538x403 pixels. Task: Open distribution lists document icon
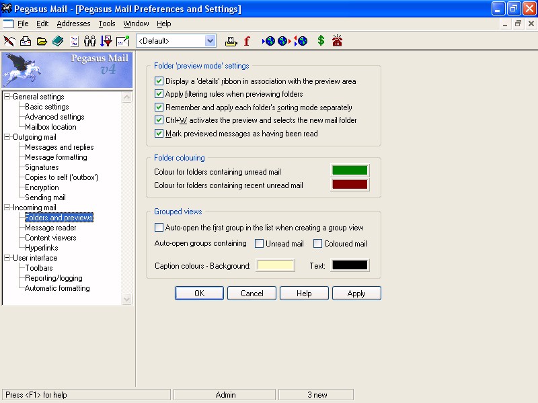74,41
